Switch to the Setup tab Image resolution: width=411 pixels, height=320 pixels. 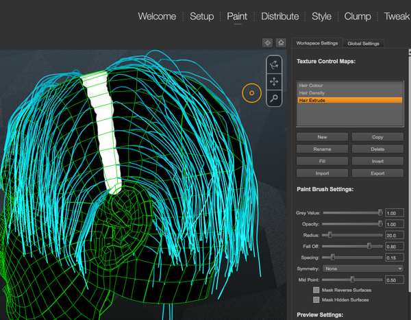tap(202, 16)
